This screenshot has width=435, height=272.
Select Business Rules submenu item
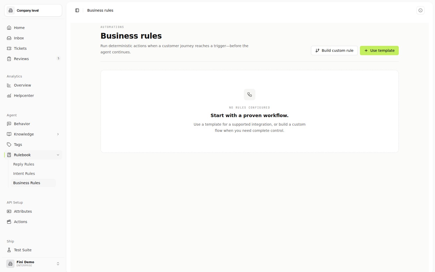pos(33,183)
